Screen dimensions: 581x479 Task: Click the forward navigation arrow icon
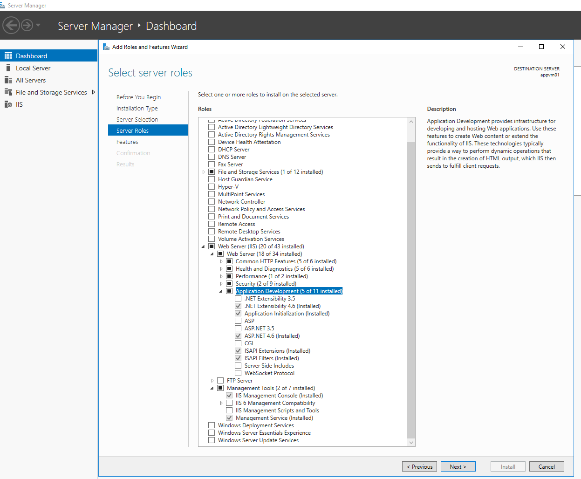[x=27, y=25]
